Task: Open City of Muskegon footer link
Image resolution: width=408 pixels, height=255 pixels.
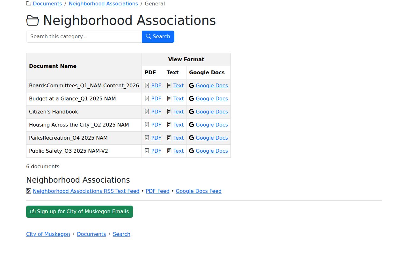Action: (48, 234)
